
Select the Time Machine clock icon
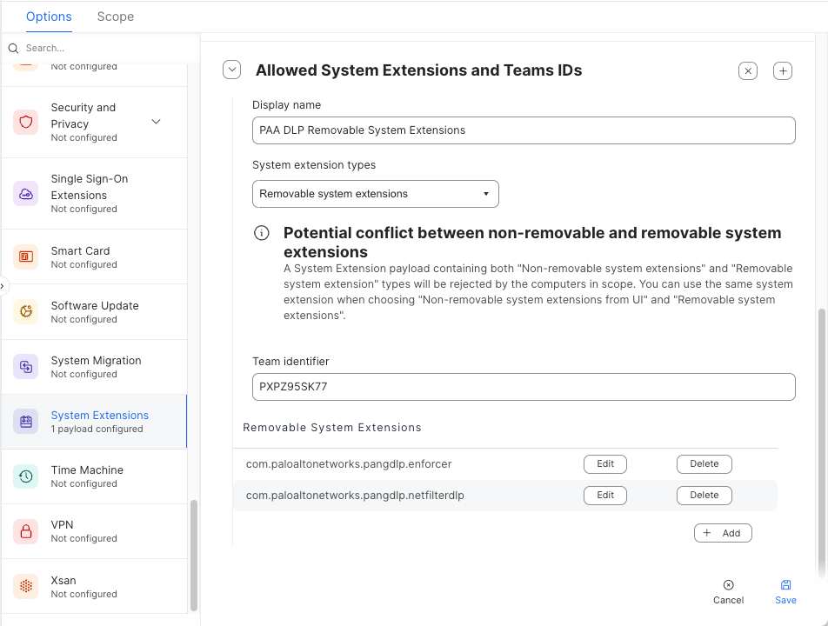point(25,476)
